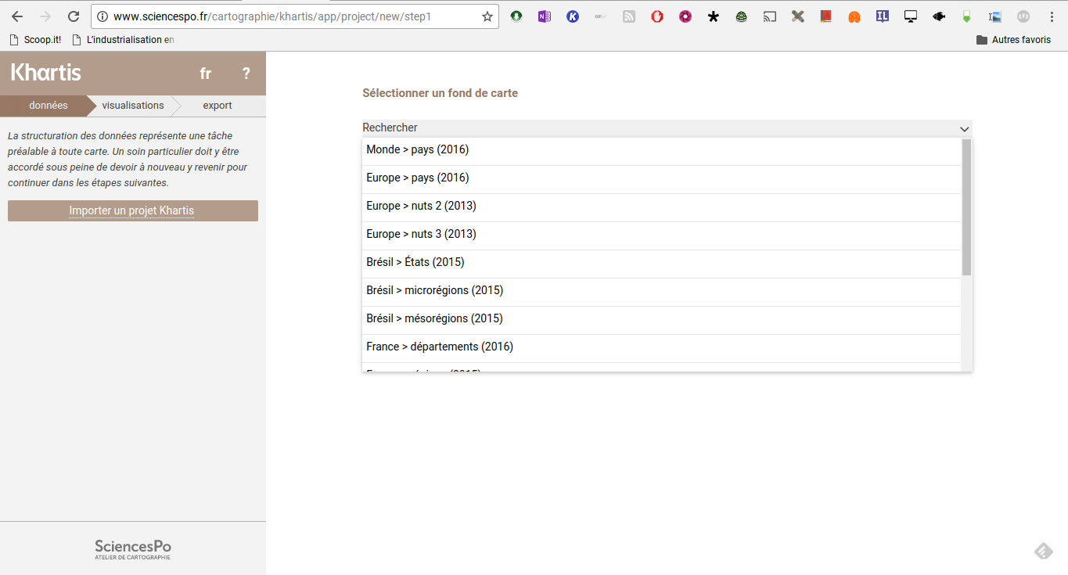
Task: Click Importer un projet Khartis button
Action: 133,210
